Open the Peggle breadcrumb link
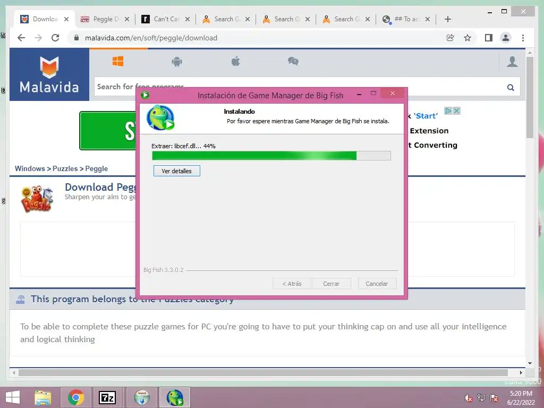This screenshot has height=408, width=544. coord(97,168)
